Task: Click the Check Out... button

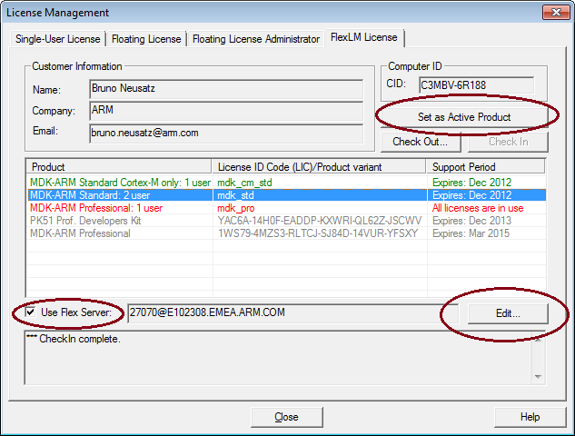Action: 421,142
